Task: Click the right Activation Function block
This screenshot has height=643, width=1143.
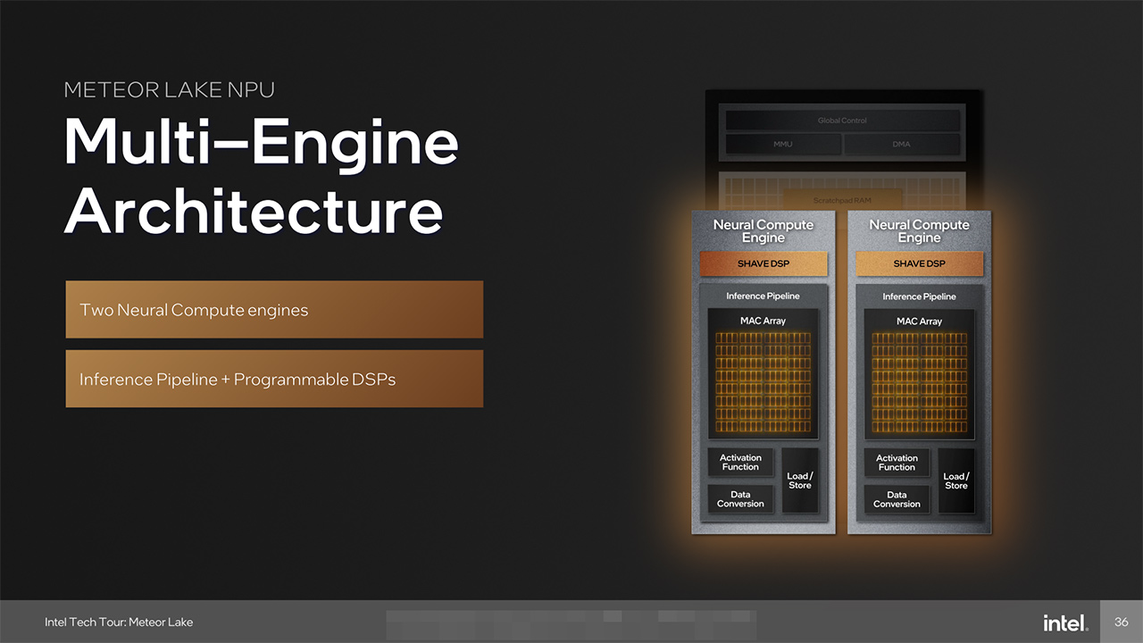Action: 897,463
